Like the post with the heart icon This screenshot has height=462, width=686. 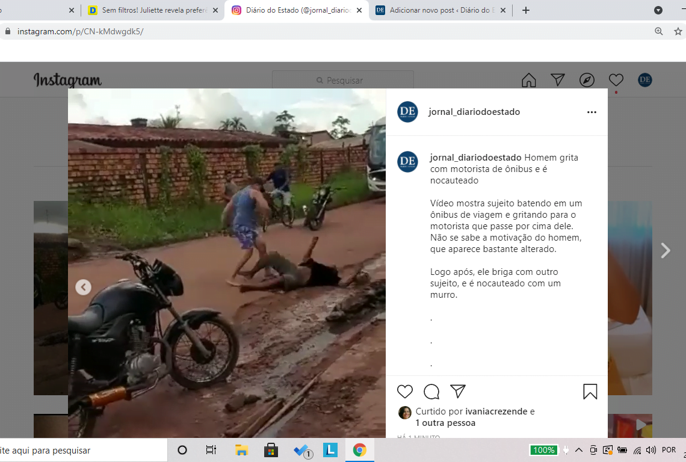[x=405, y=392]
